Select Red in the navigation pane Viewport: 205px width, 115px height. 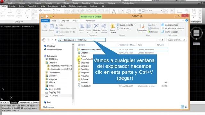[x=47, y=102]
